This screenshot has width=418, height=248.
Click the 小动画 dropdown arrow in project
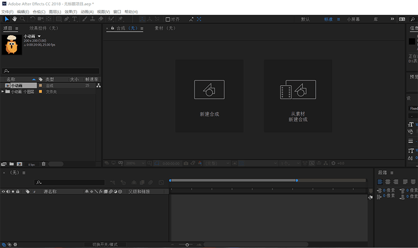click(x=39, y=36)
